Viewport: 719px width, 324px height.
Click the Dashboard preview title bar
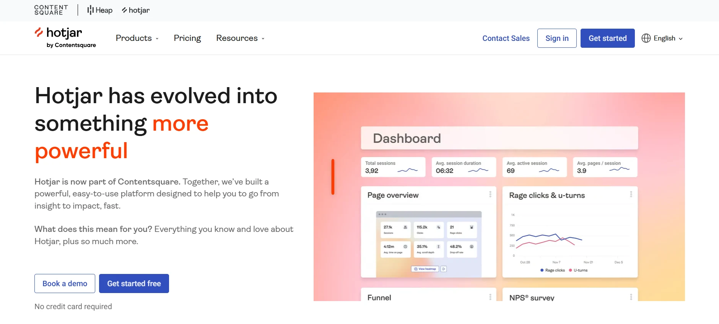point(499,138)
